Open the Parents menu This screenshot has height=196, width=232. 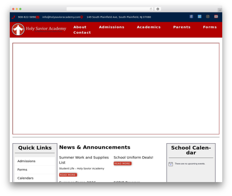click(182, 27)
